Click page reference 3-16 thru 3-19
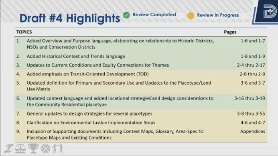This screenshot has width=278, height=156. (250, 98)
